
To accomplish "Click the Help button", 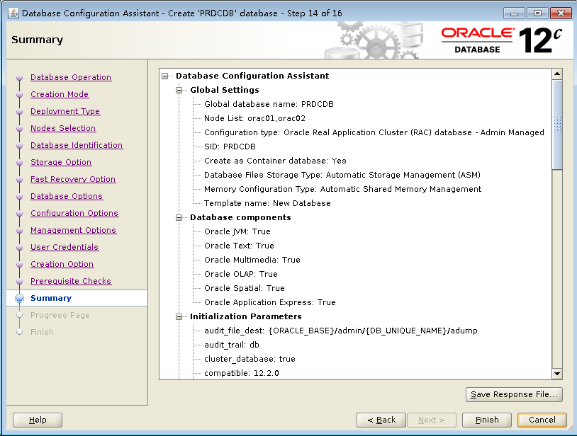I will point(38,420).
